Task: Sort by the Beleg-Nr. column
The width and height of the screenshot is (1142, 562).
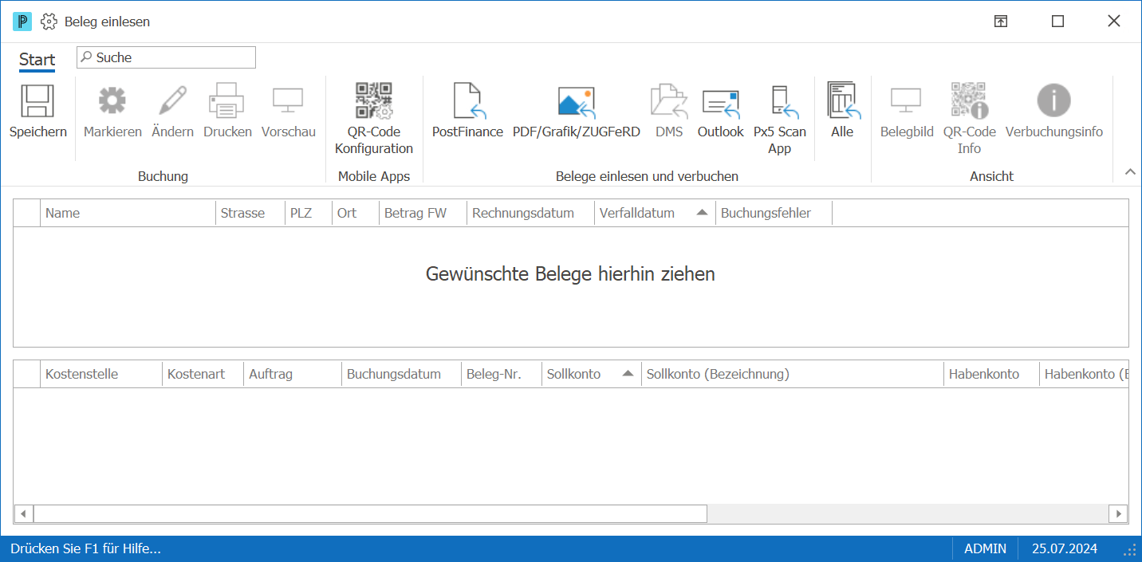Action: coord(502,374)
